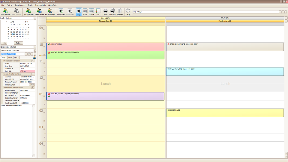Go to the previous patient via Prev Patient
Screen dimensions: 288x162
click(5, 12)
